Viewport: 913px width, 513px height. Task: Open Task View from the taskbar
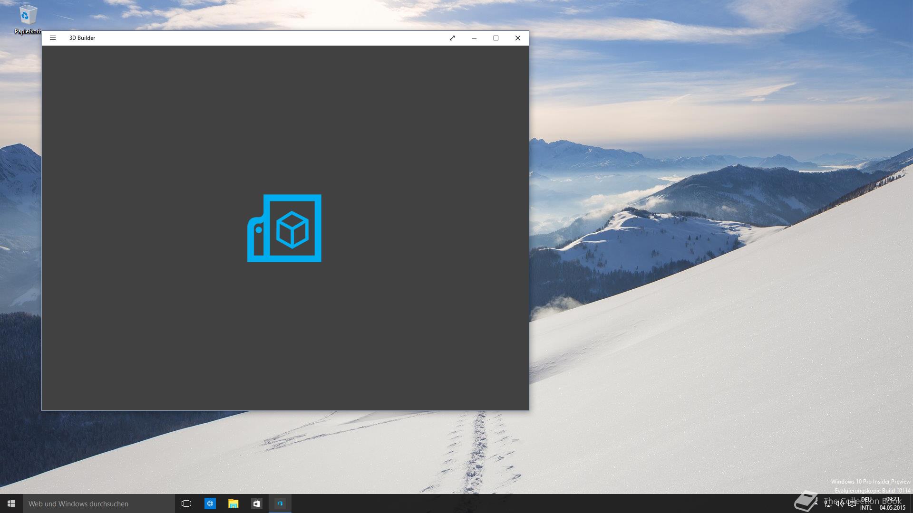(x=186, y=503)
